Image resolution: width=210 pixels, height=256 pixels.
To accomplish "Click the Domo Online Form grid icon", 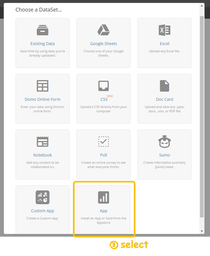I will coord(42,86).
